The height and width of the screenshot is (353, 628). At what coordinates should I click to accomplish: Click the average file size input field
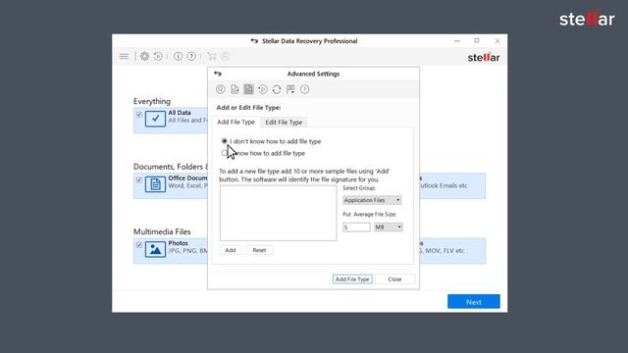[x=356, y=227]
